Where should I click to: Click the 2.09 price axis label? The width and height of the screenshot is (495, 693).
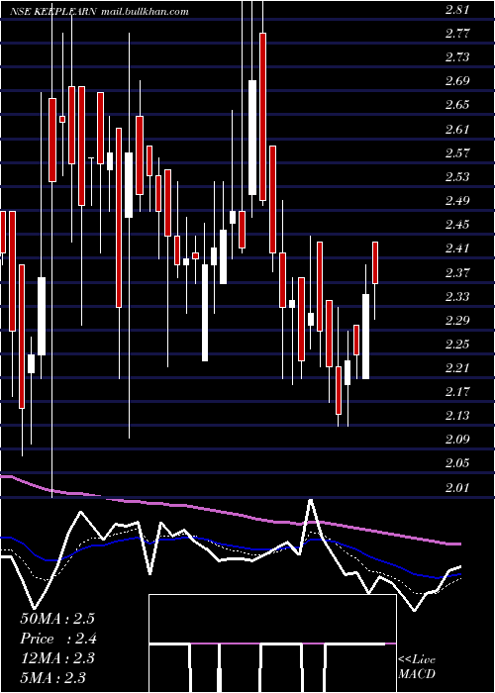[x=457, y=440]
